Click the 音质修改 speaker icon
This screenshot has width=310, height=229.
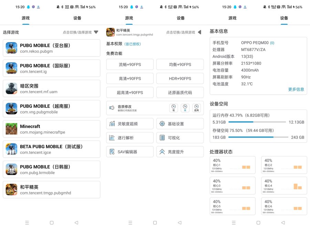112,108
